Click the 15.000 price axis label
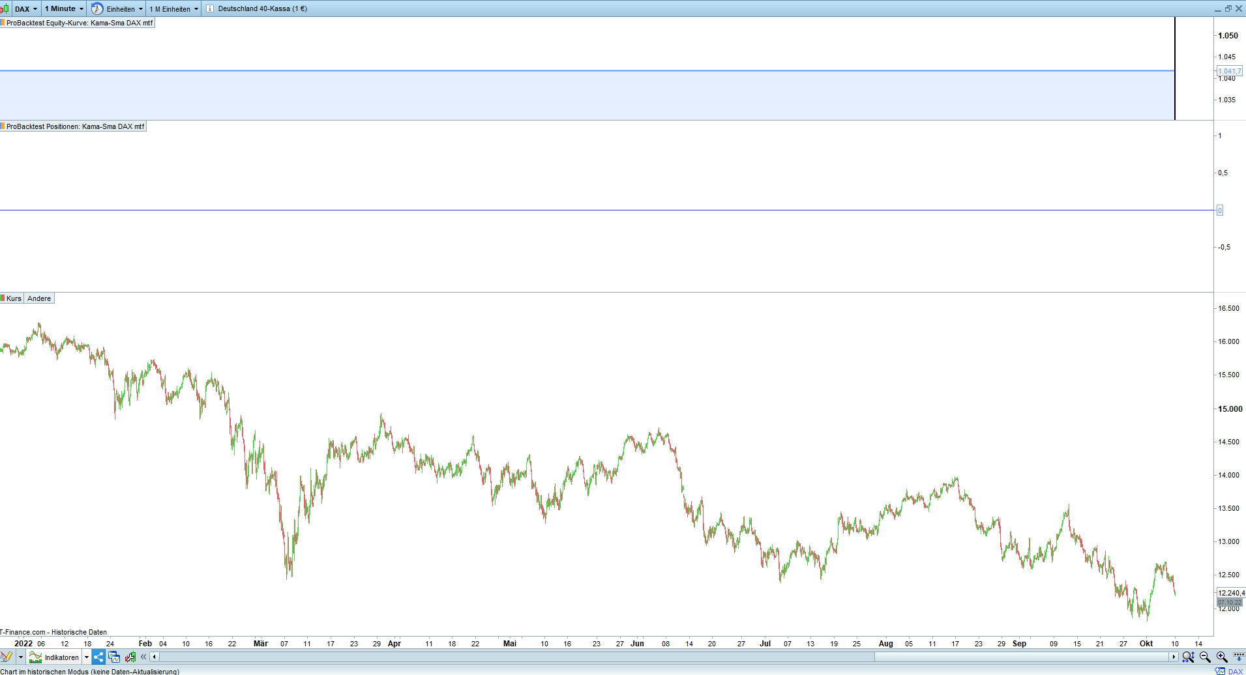 pos(1230,409)
